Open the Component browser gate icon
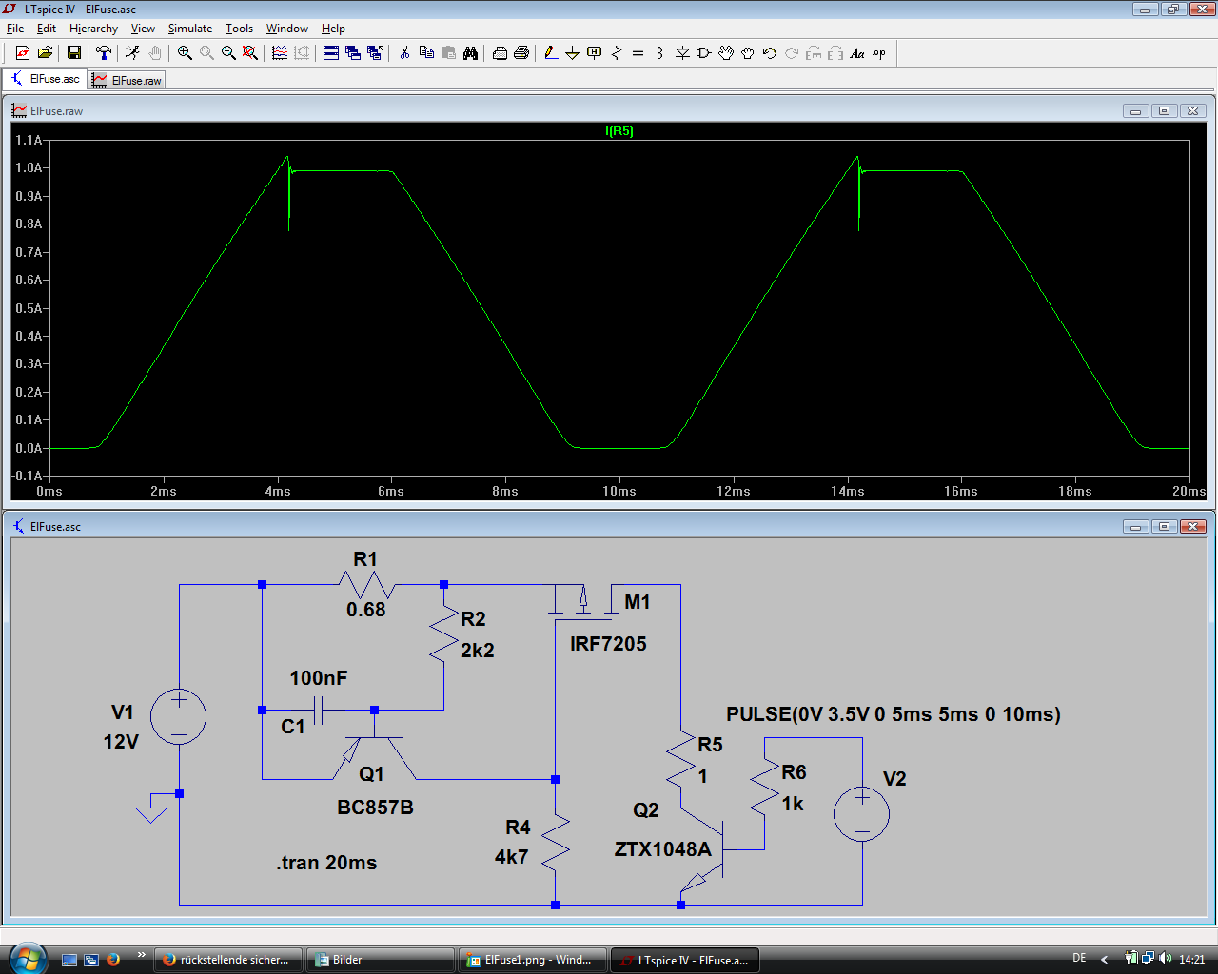Viewport: 1218px width, 974px height. (x=704, y=53)
